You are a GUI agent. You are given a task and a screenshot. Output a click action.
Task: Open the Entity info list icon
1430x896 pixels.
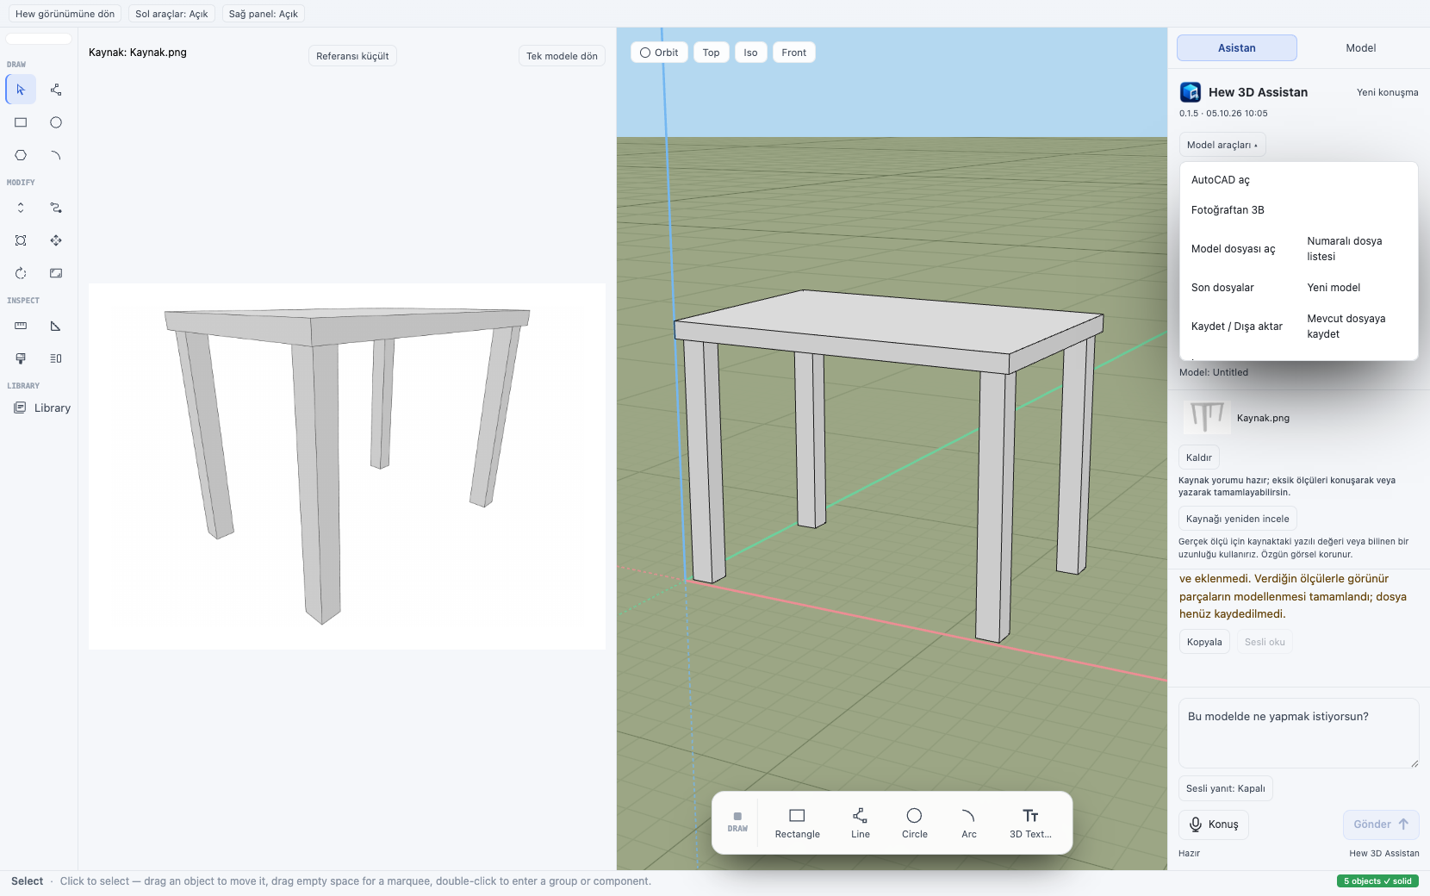coord(56,358)
